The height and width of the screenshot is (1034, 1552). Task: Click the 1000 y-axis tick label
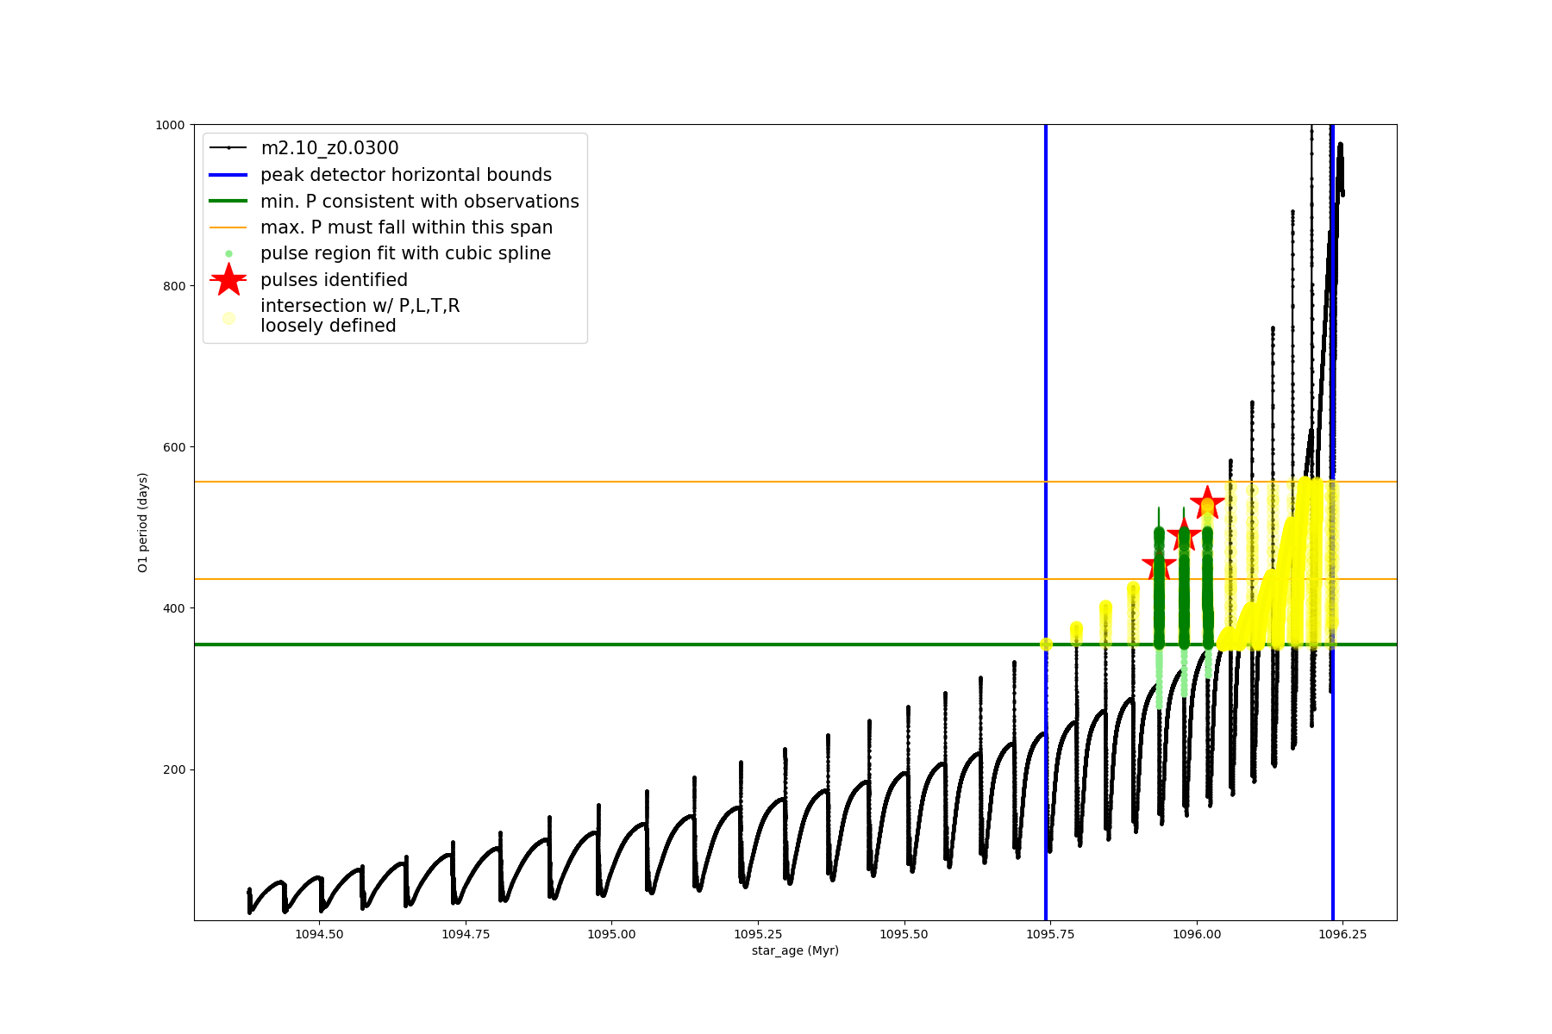170,125
